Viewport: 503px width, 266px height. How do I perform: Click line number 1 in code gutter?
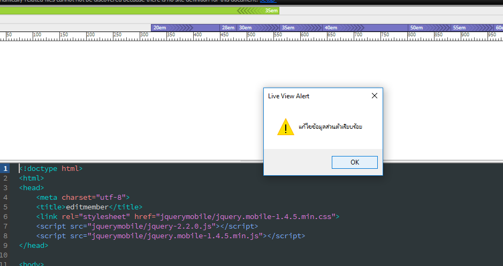coord(5,168)
